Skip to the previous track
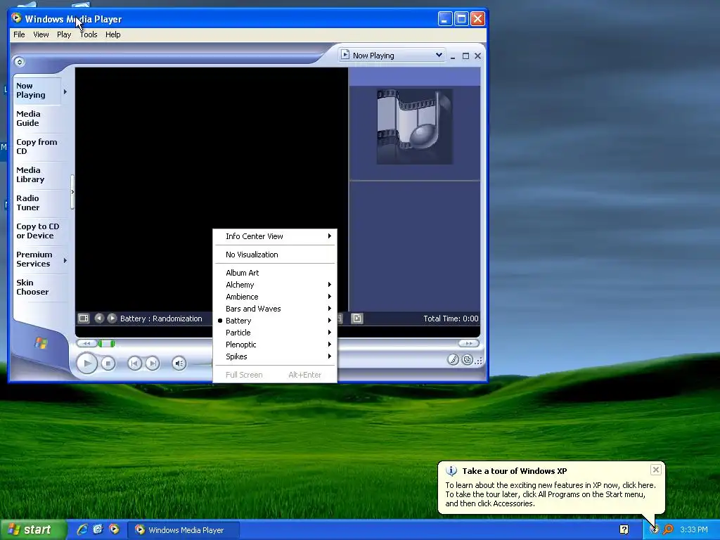The height and width of the screenshot is (540, 720). 134,364
